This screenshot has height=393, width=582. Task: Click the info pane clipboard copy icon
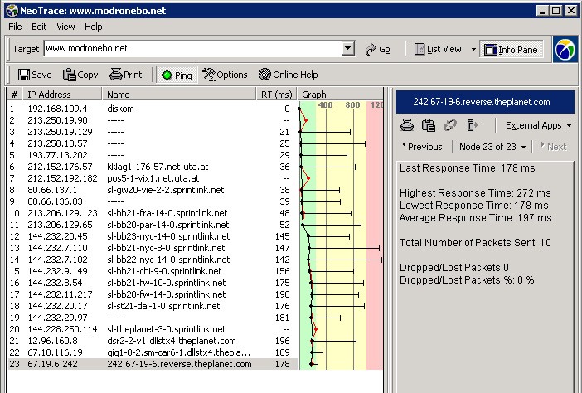click(429, 125)
